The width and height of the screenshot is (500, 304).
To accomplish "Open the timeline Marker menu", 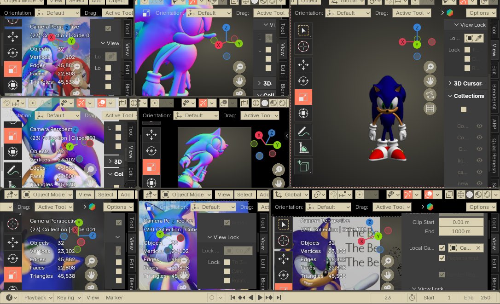I will pos(114,298).
